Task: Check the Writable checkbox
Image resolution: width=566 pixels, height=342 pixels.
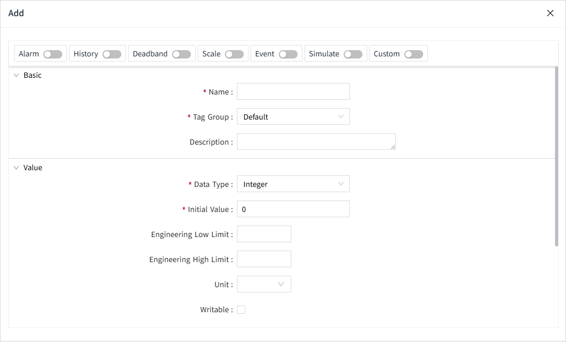Action: (x=241, y=310)
